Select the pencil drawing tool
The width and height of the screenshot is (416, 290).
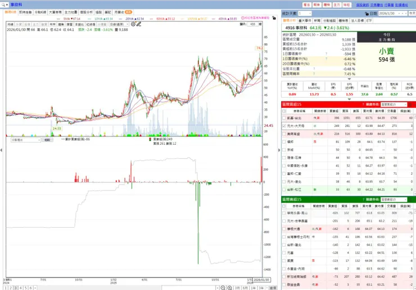[x=139, y=24]
